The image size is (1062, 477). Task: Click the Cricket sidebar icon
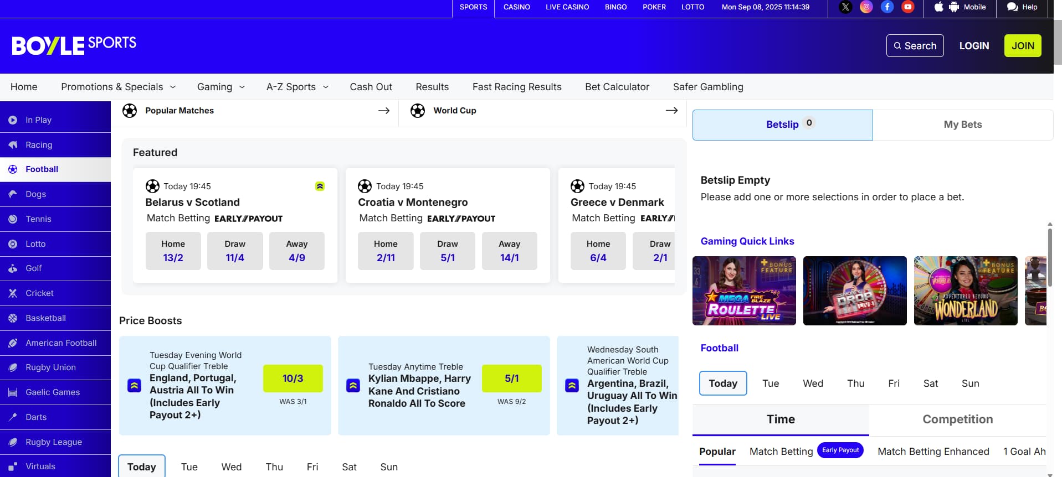coord(13,293)
